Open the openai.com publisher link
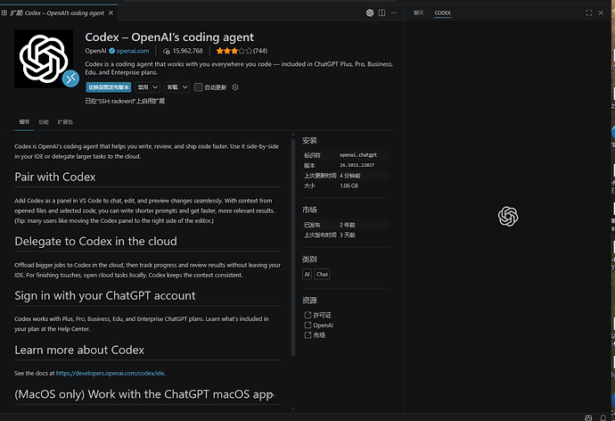The image size is (615, 421). pyautogui.click(x=133, y=51)
